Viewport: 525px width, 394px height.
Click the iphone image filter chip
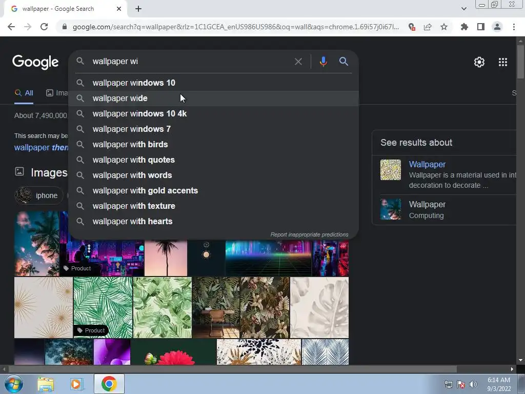tap(39, 195)
